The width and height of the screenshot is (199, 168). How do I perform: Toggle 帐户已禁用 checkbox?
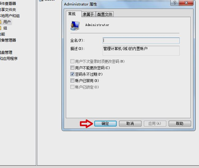click(72, 81)
